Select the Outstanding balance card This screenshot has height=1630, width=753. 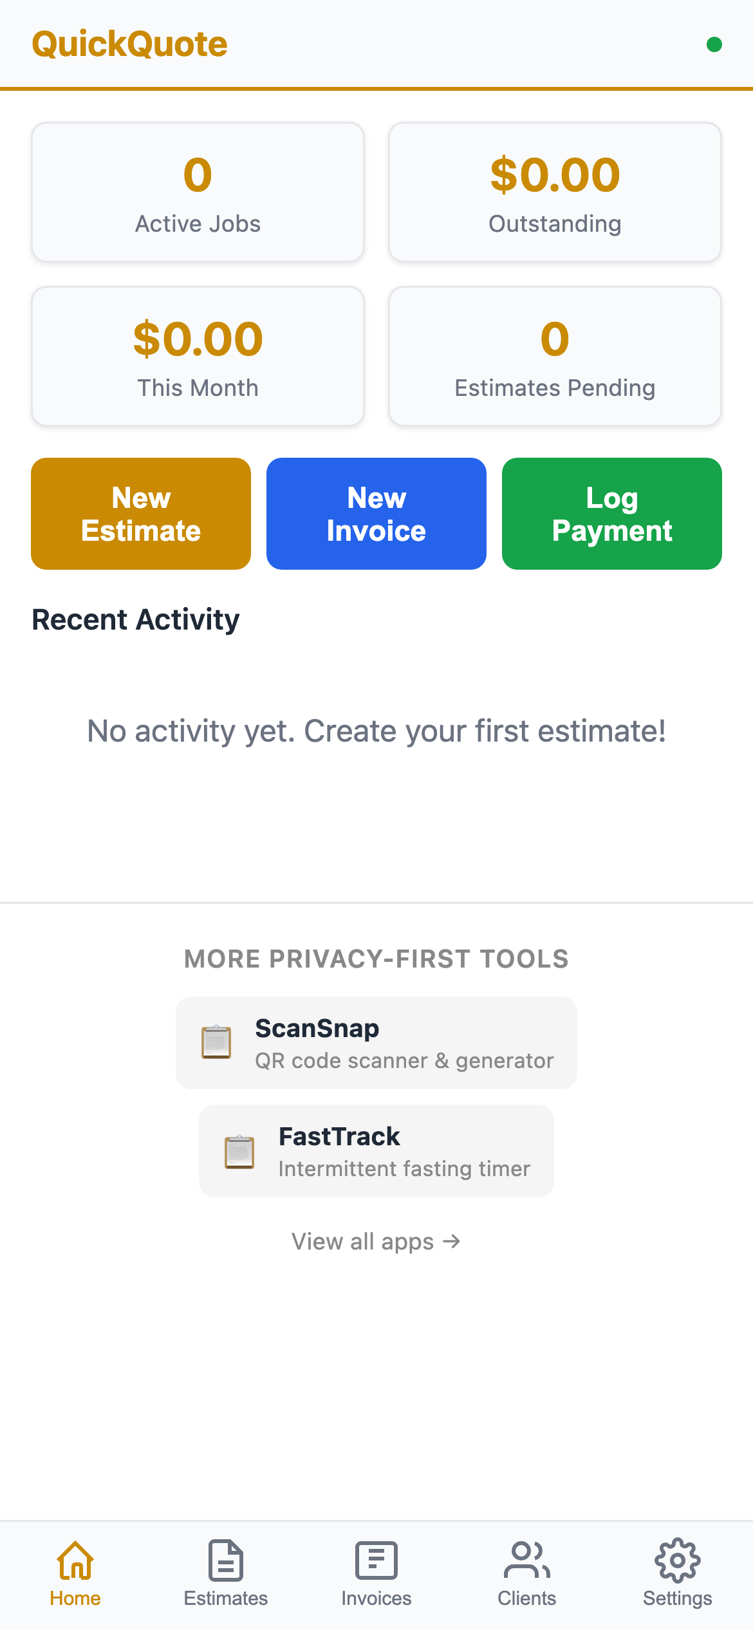(555, 191)
